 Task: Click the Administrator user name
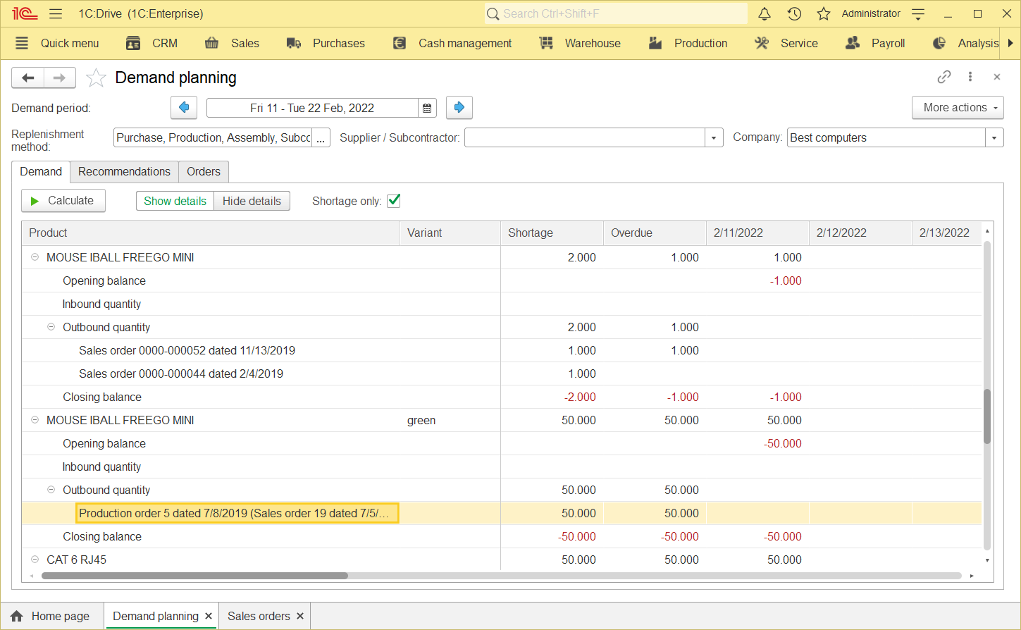871,13
